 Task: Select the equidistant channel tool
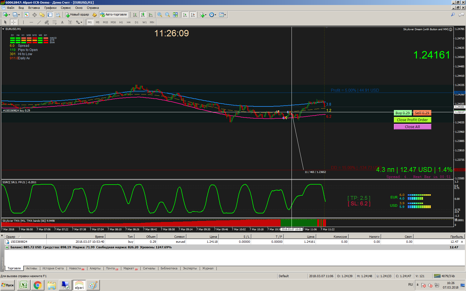[47, 22]
